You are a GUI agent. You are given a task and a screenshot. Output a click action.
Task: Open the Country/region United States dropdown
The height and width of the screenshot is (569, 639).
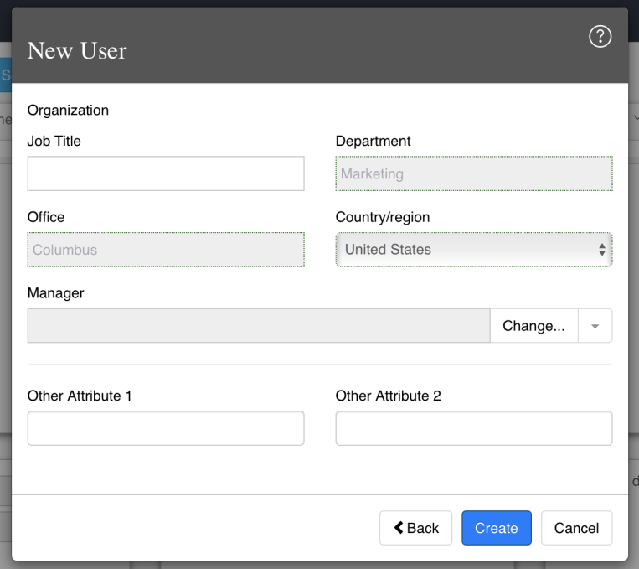[x=473, y=249]
